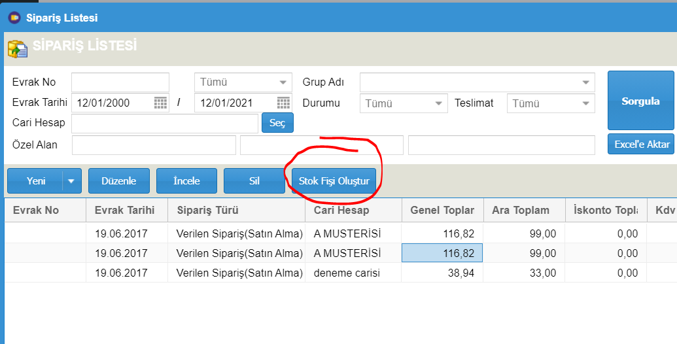
Task: Open the start date calendar picker icon
Action: [160, 103]
